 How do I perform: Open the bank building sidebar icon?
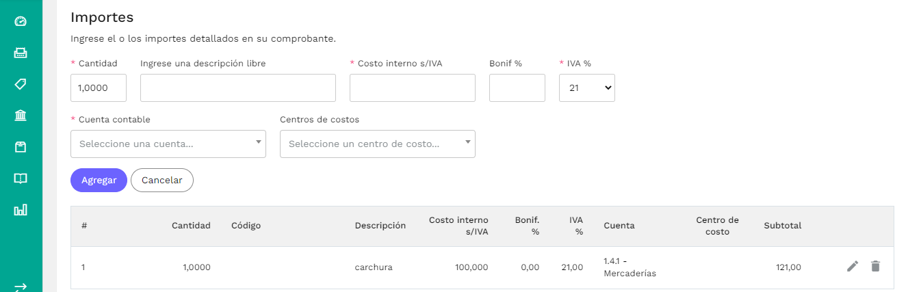pyautogui.click(x=21, y=116)
